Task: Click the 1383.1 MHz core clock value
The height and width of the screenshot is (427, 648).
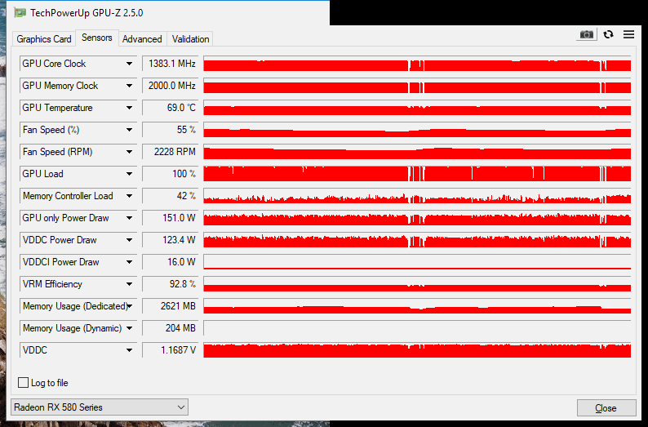Action: pos(171,64)
